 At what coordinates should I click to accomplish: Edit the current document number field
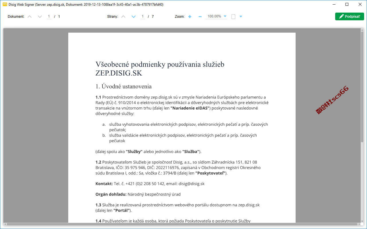click(49, 17)
